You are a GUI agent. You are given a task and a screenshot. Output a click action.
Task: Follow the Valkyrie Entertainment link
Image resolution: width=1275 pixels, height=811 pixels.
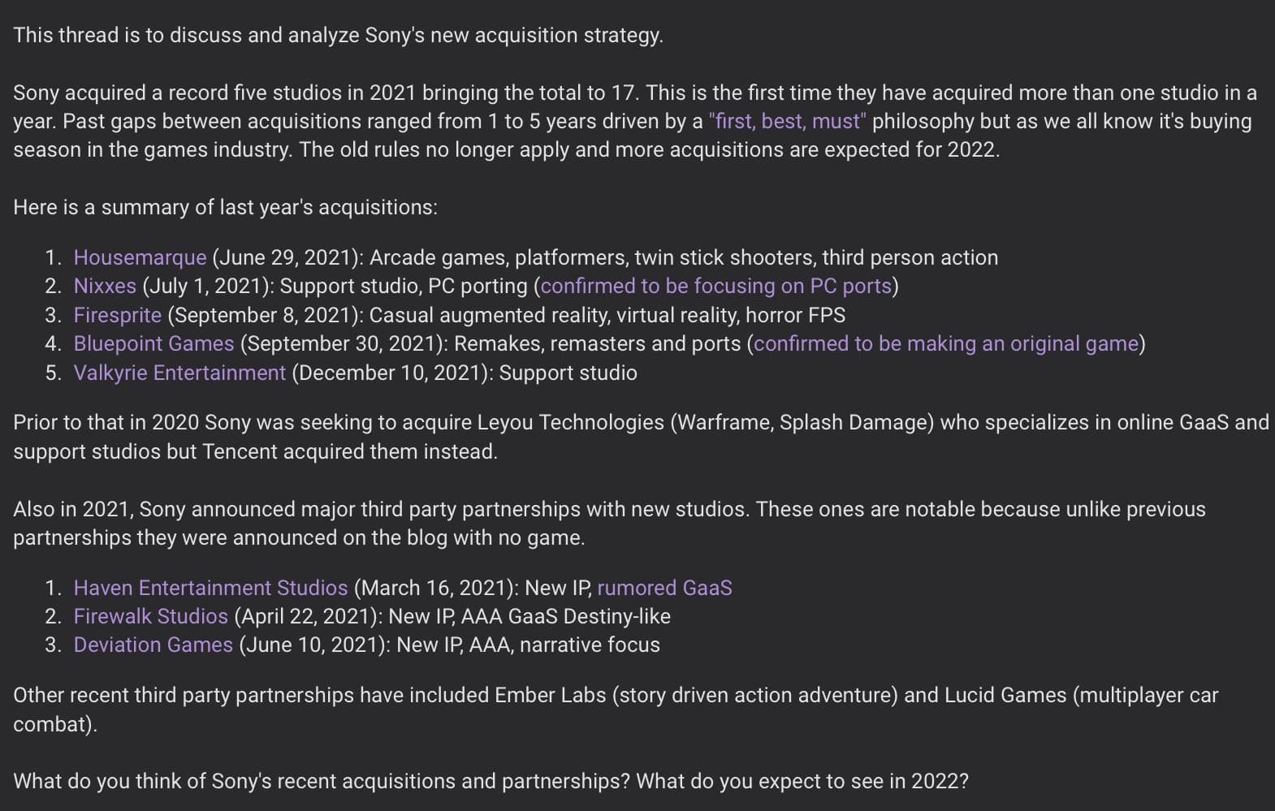click(x=179, y=373)
